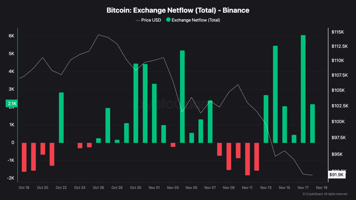Click the green Exchange Netflow legend dot
The image size is (356, 200).
(169, 20)
